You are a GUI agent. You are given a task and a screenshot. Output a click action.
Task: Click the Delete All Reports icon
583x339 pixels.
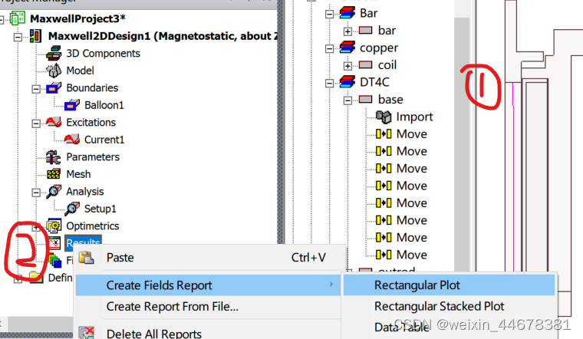(87, 333)
